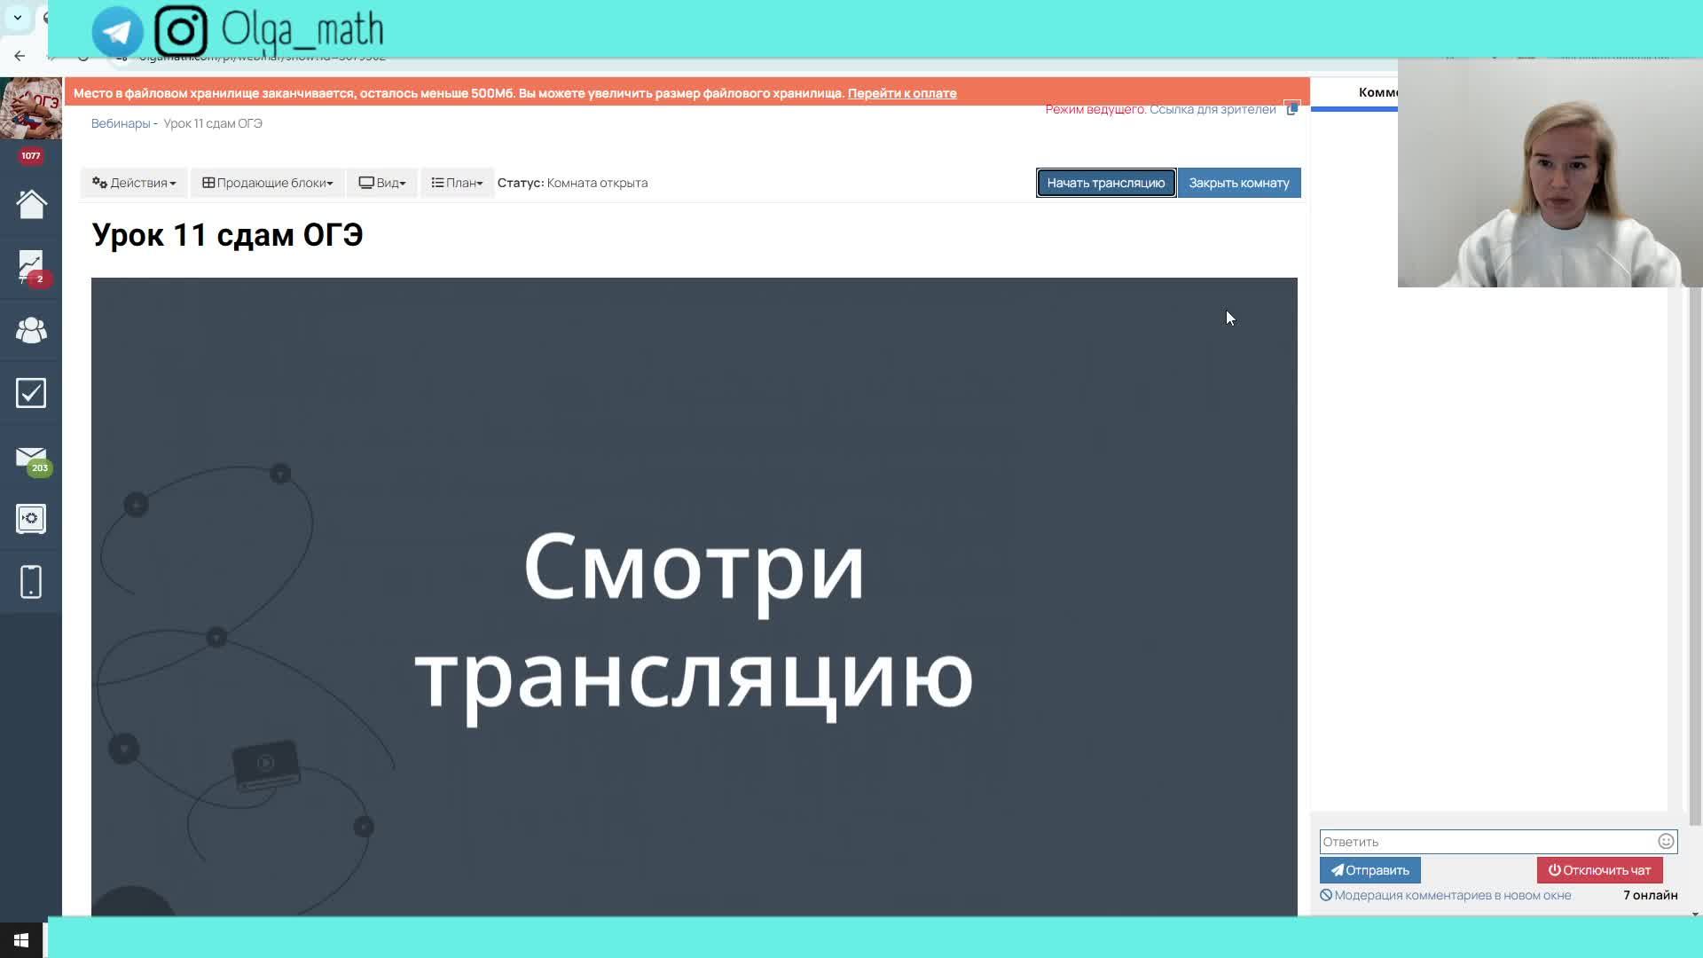Open the home icon in left sidebar
Image resolution: width=1703 pixels, height=958 pixels.
click(31, 204)
